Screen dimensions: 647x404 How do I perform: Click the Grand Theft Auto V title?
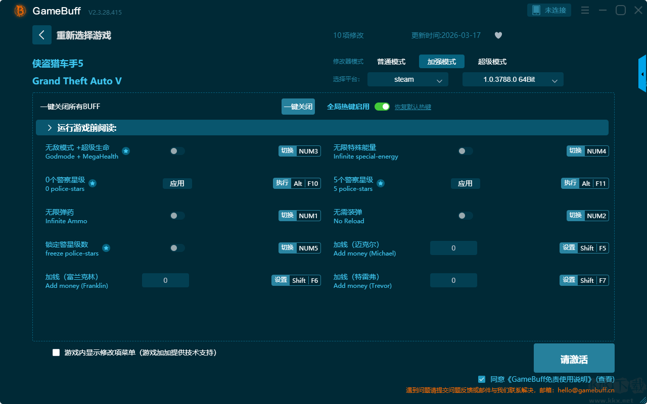[x=77, y=81]
